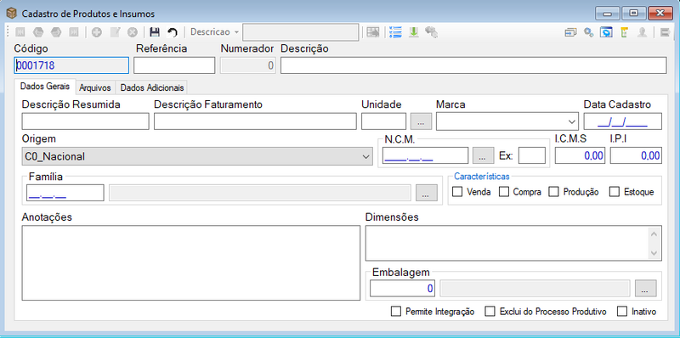
Task: Click the I.P.I value field
Action: (636, 155)
